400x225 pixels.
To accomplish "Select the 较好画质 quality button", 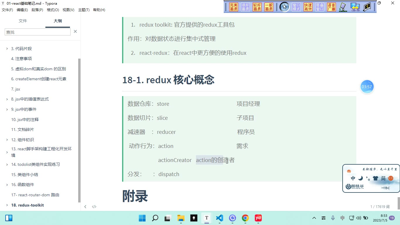I will pos(257,7).
